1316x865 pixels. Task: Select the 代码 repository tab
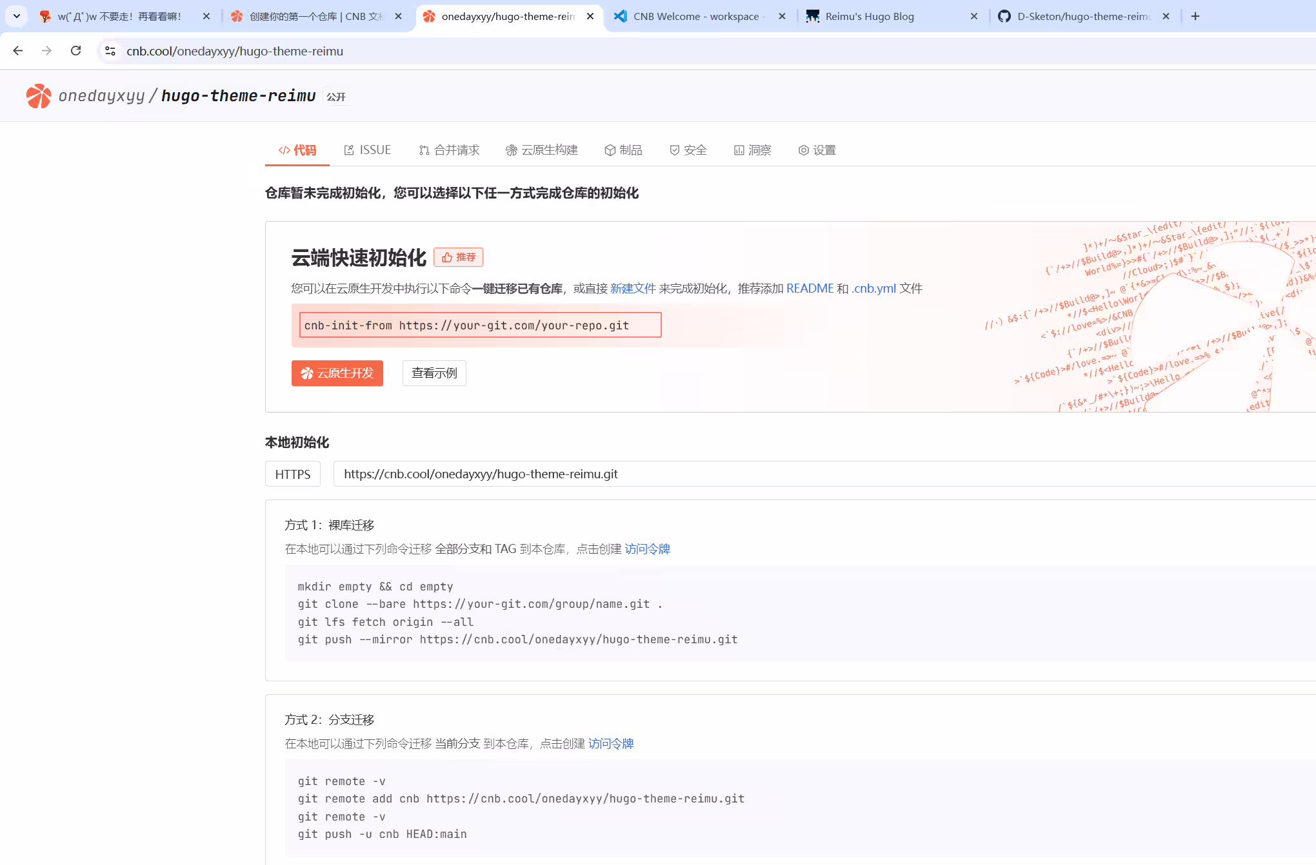[x=297, y=150]
